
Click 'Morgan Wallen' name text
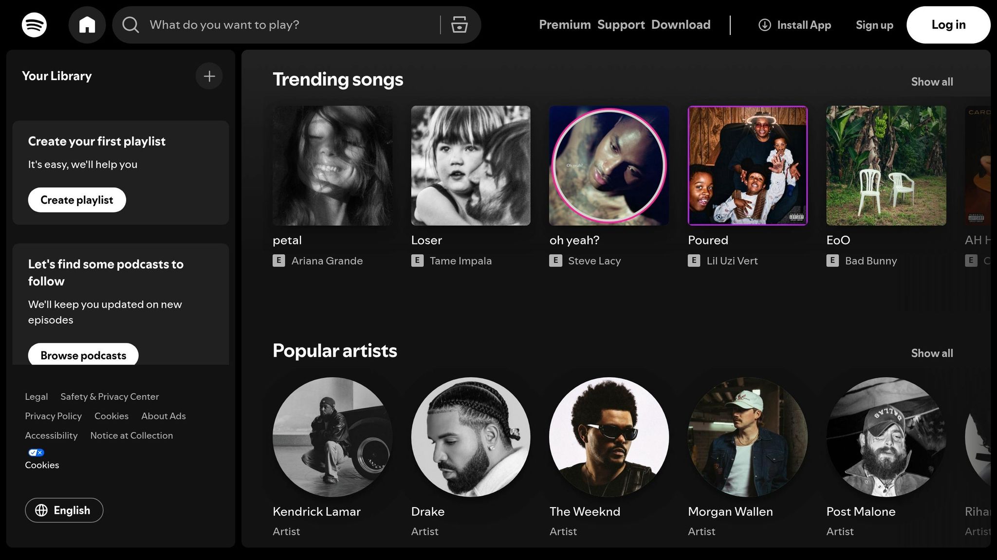730,511
